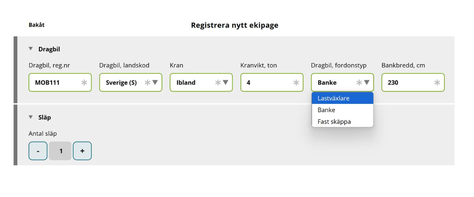Collapse the Släp section triangle
This screenshot has width=474, height=197.
click(31, 117)
